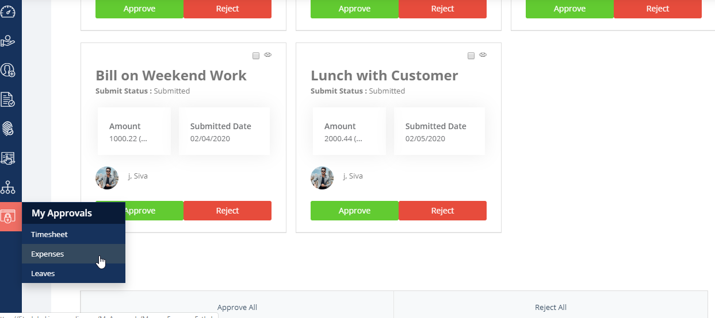
Task: Click the fingerprint sidebar icon
Action: coord(7,129)
